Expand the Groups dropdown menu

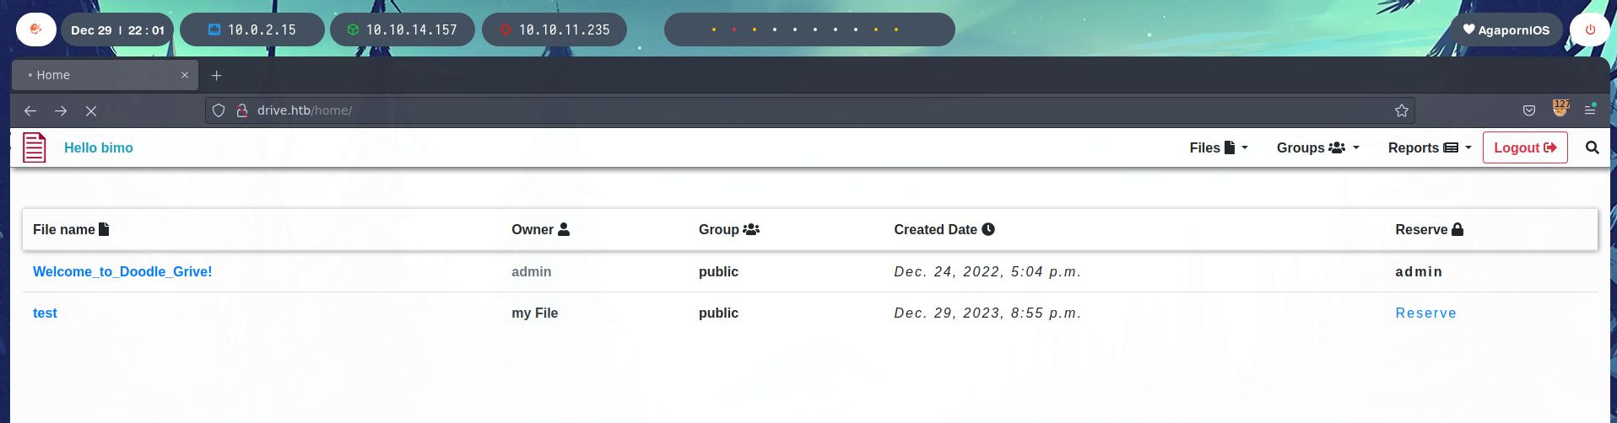click(x=1317, y=147)
